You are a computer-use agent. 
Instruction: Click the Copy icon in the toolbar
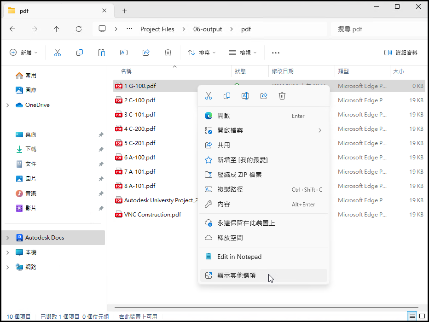click(x=80, y=53)
